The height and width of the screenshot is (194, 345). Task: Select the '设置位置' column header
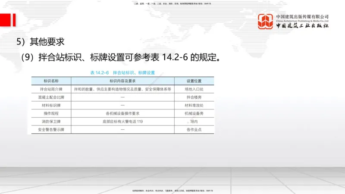194,81
